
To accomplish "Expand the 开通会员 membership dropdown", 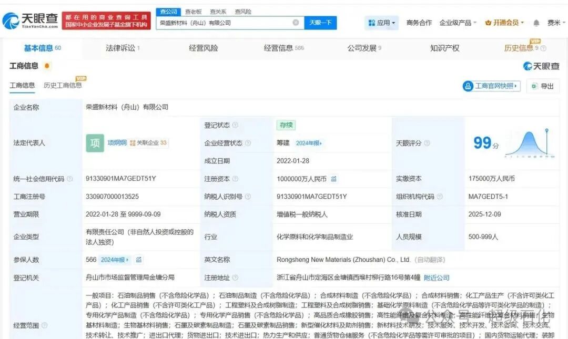I will (x=504, y=23).
